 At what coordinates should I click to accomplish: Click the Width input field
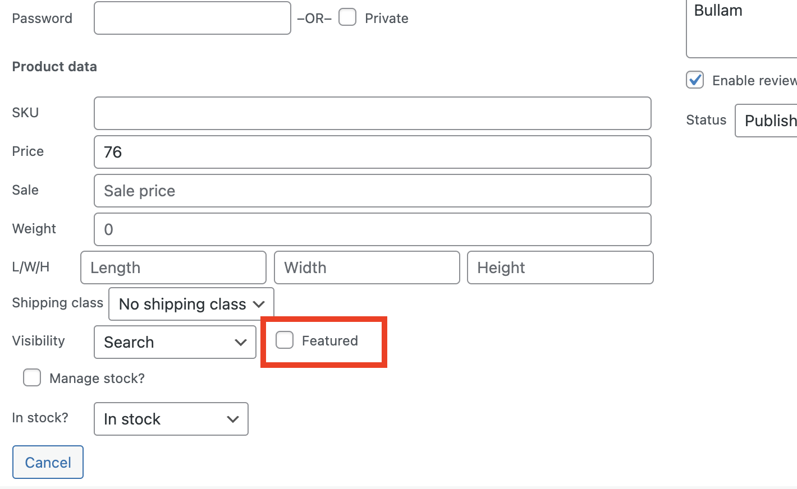coord(367,267)
